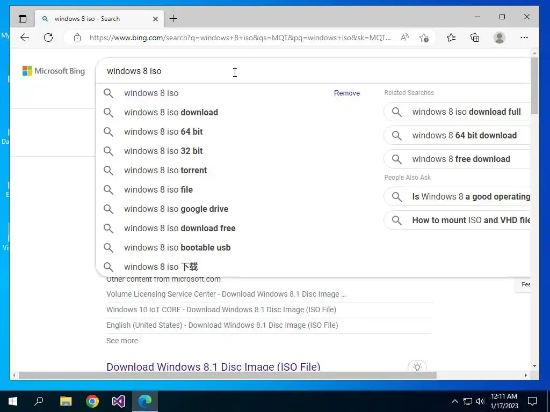
Task: Open Settings and more ellipsis menu
Action: click(524, 38)
